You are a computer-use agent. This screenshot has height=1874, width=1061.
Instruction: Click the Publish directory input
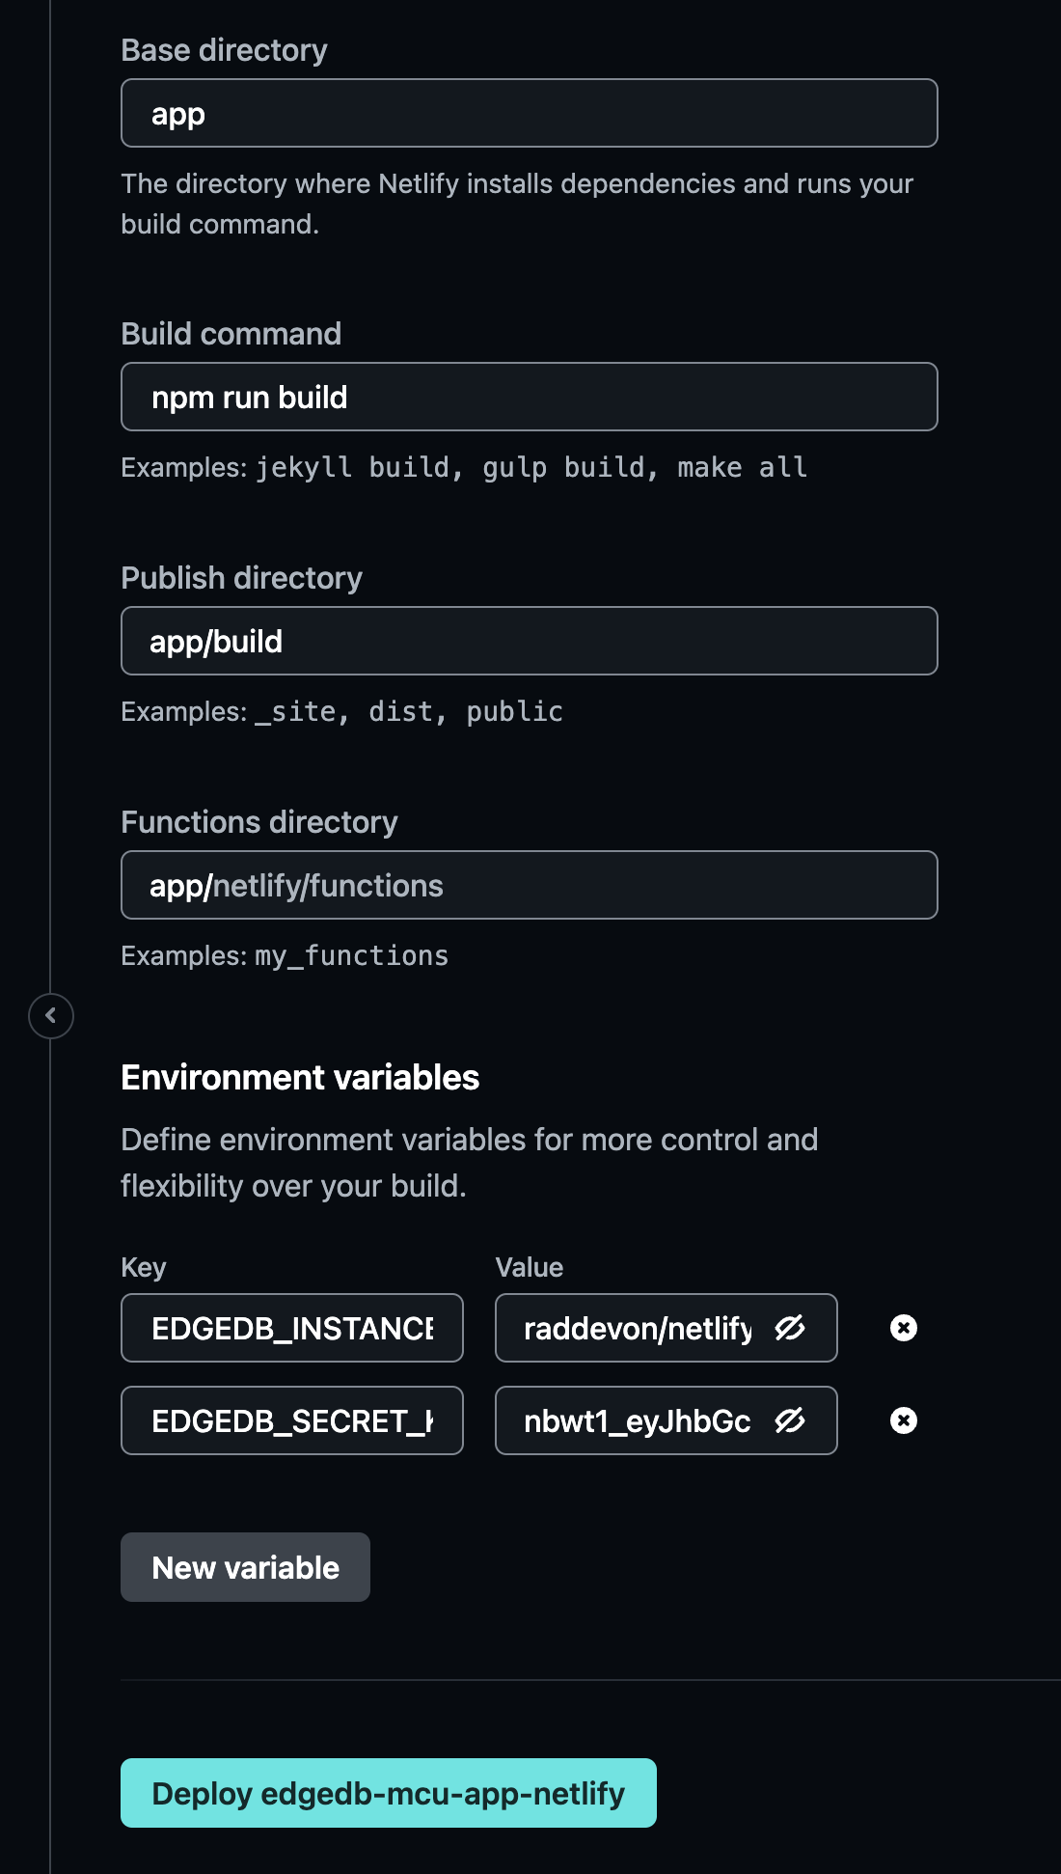point(529,642)
